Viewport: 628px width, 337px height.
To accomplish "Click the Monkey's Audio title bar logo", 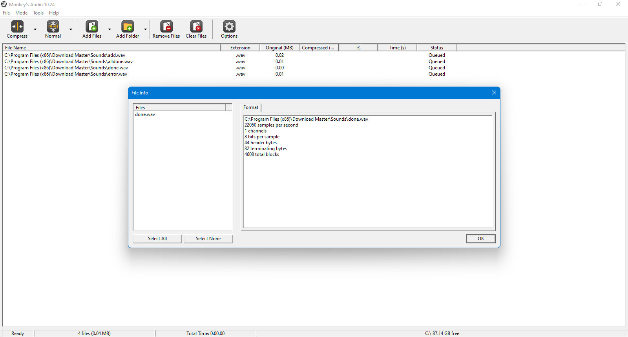I will coord(4,4).
